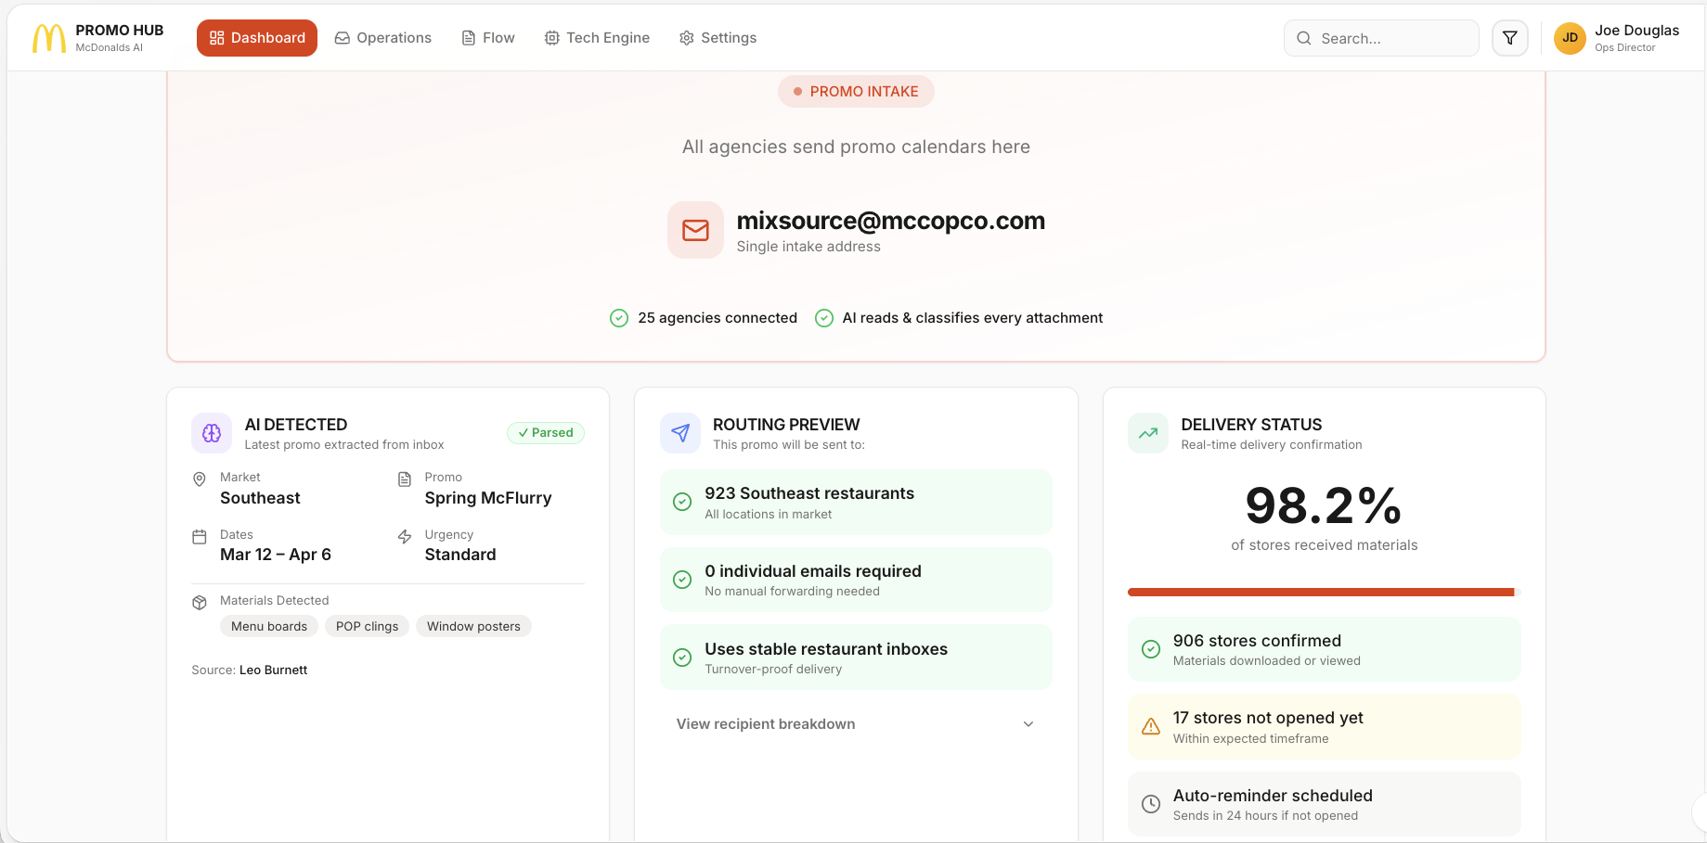Click the Delivery Status trend icon
Image resolution: width=1707 pixels, height=843 pixels.
pyautogui.click(x=1148, y=433)
